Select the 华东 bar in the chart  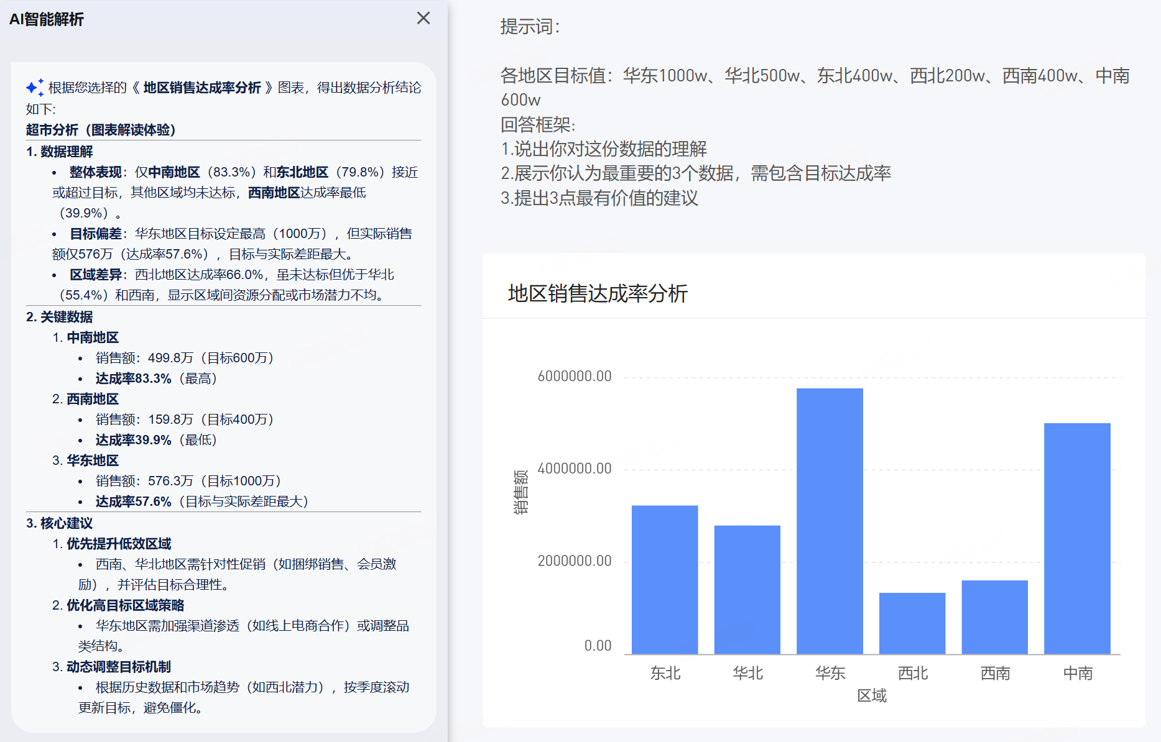point(830,521)
